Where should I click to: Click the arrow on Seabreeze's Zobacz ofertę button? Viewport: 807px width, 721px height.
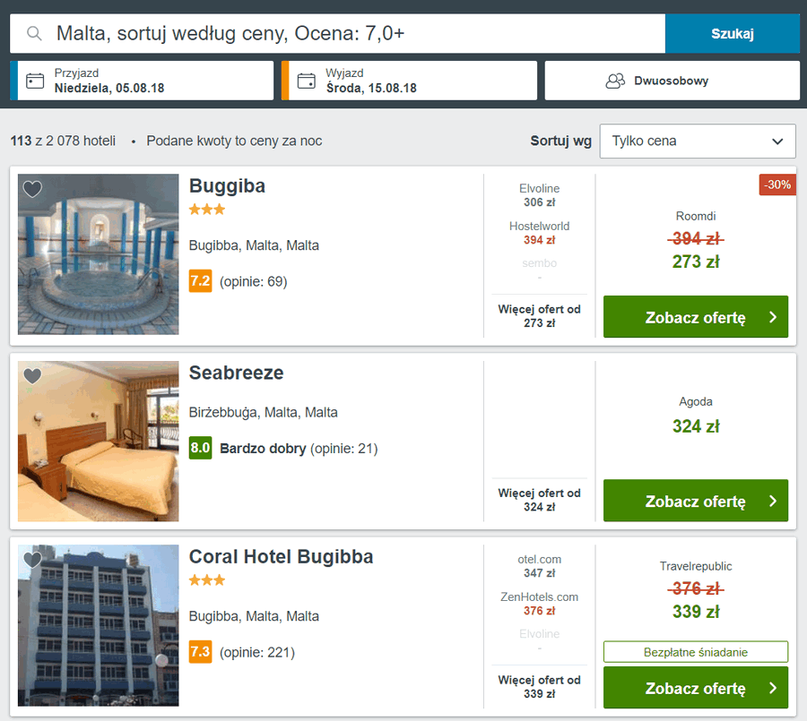tap(773, 501)
